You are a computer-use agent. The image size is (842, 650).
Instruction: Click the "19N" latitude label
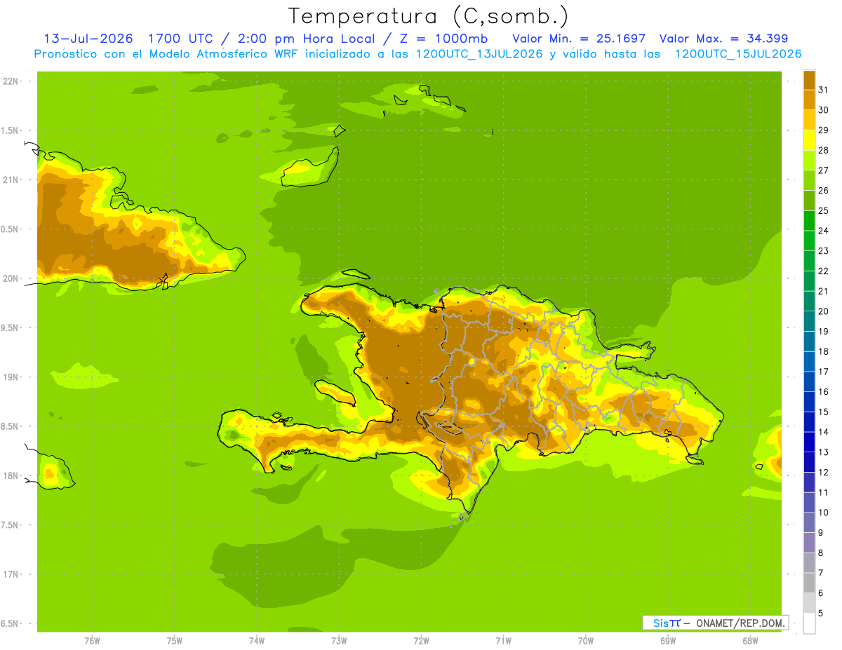(11, 377)
